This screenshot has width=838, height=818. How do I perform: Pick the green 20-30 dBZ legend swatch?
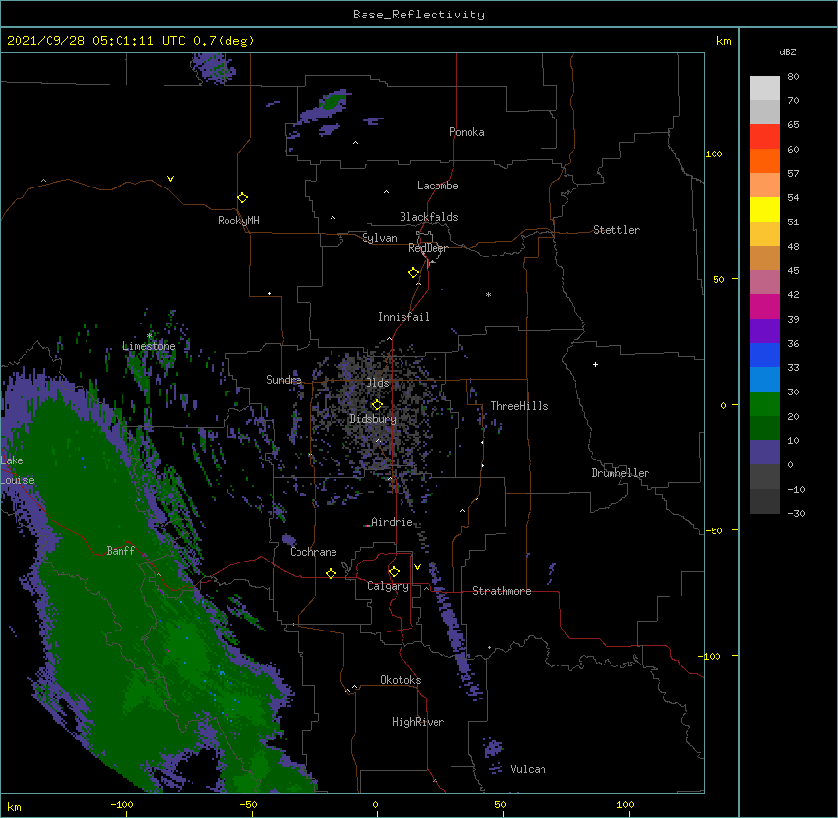tap(764, 404)
